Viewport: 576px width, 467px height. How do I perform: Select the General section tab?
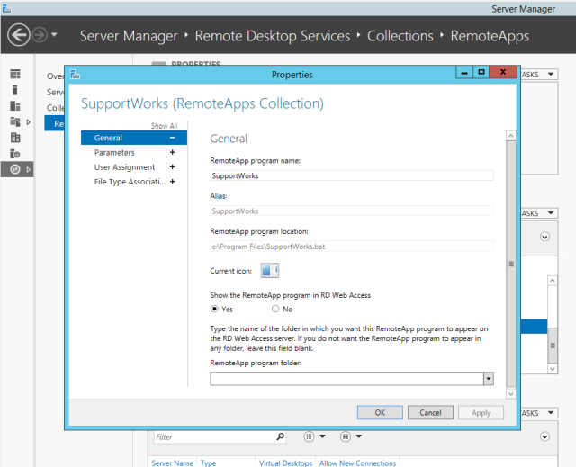point(134,138)
